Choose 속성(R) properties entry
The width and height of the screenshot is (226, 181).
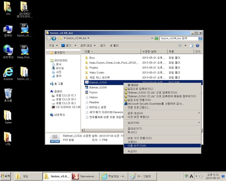(x=162, y=151)
